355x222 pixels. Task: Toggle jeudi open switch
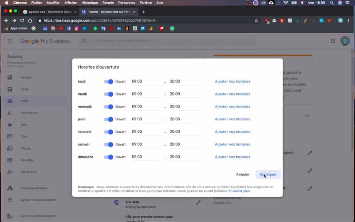pos(108,119)
